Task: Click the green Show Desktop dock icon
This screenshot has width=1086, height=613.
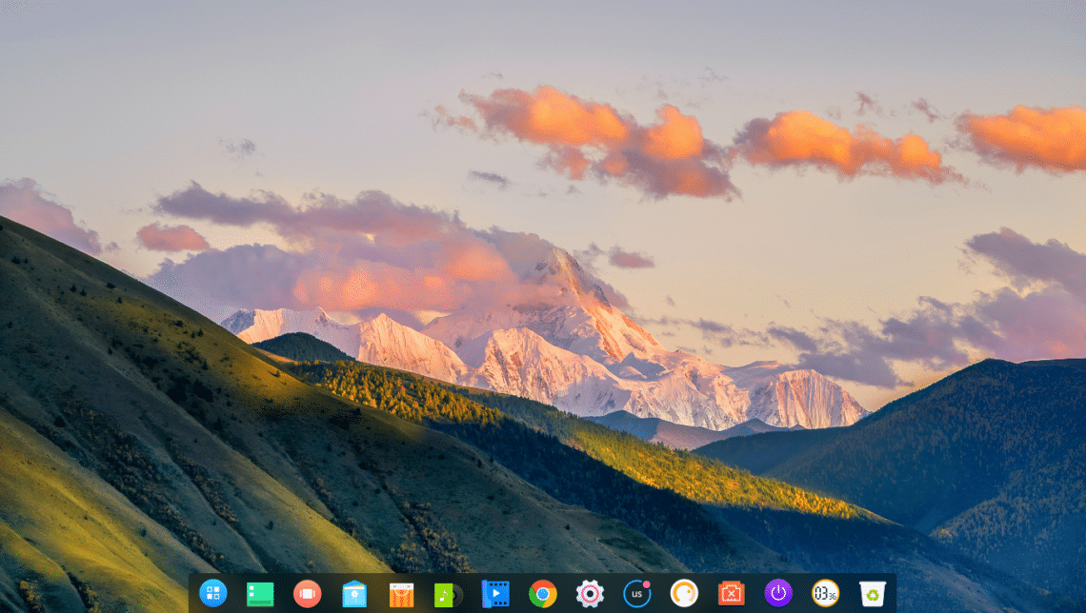Action: [x=260, y=594]
